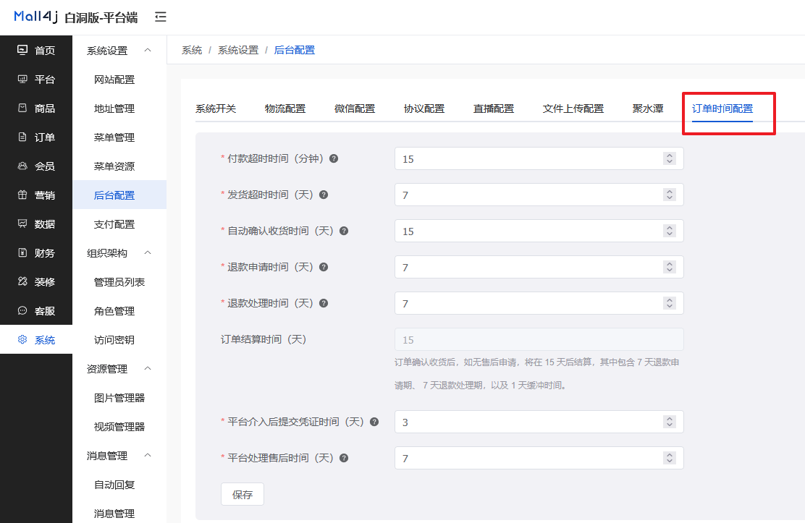This screenshot has height=523, width=805.
Task: Show help tooltip for 退款处理时间
Action: coord(324,303)
